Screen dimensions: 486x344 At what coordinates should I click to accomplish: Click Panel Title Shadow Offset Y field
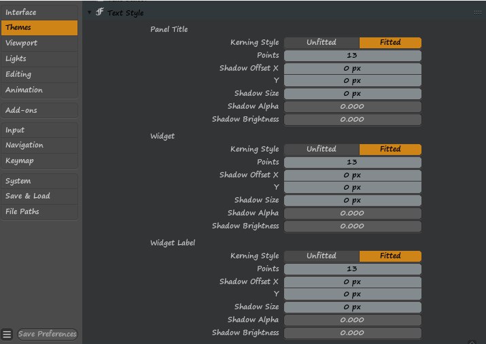click(353, 81)
